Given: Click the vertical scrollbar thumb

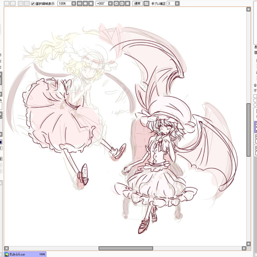Looking at the screenshot, I should (x=249, y=130).
